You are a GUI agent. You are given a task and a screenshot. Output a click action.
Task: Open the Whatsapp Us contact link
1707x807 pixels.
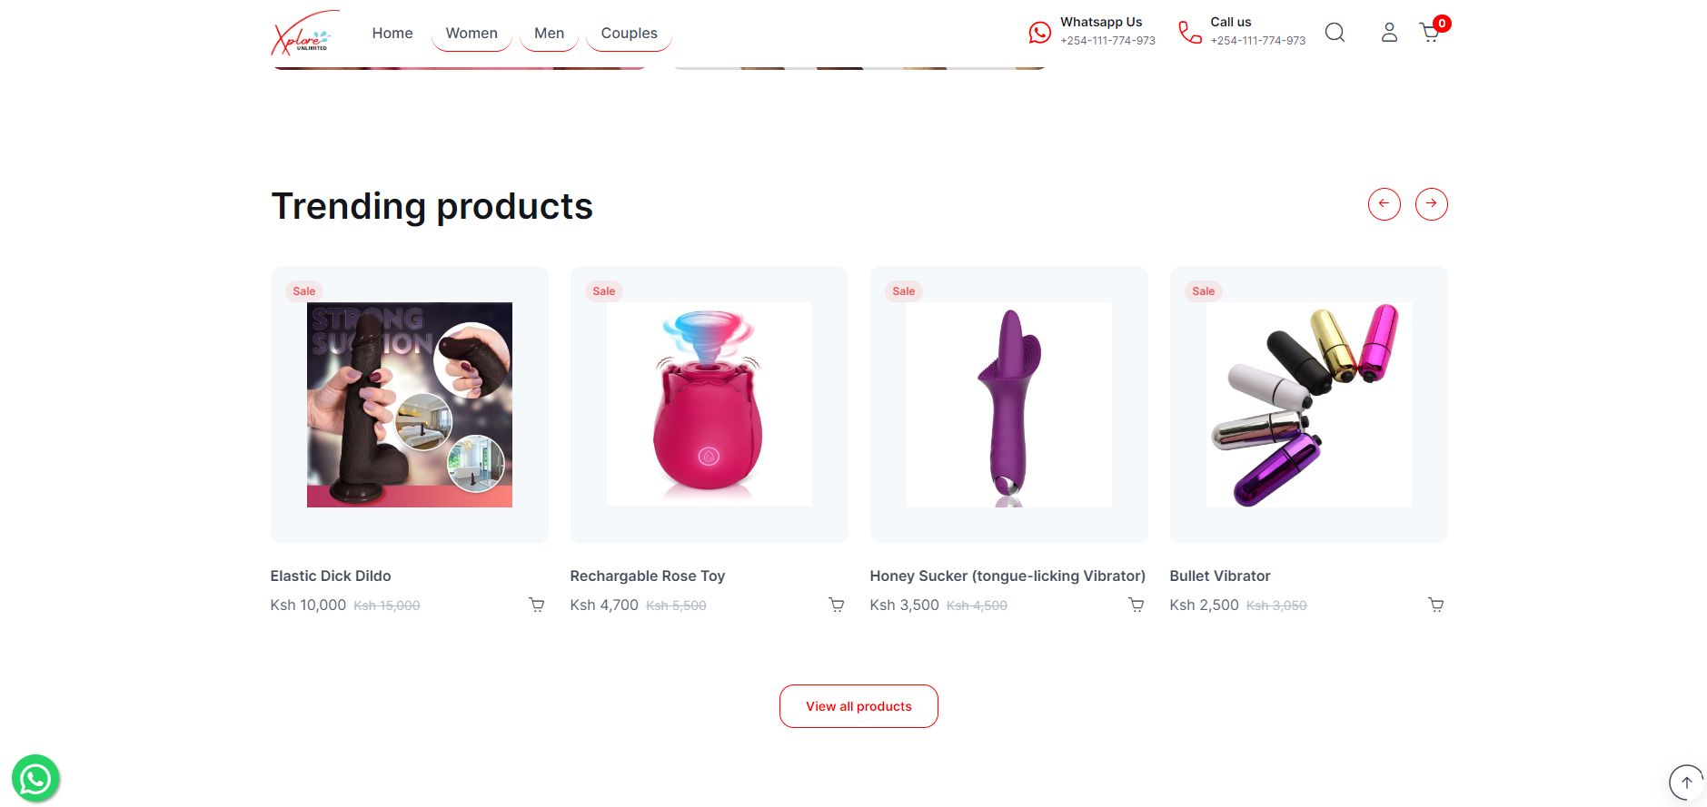pyautogui.click(x=1092, y=32)
